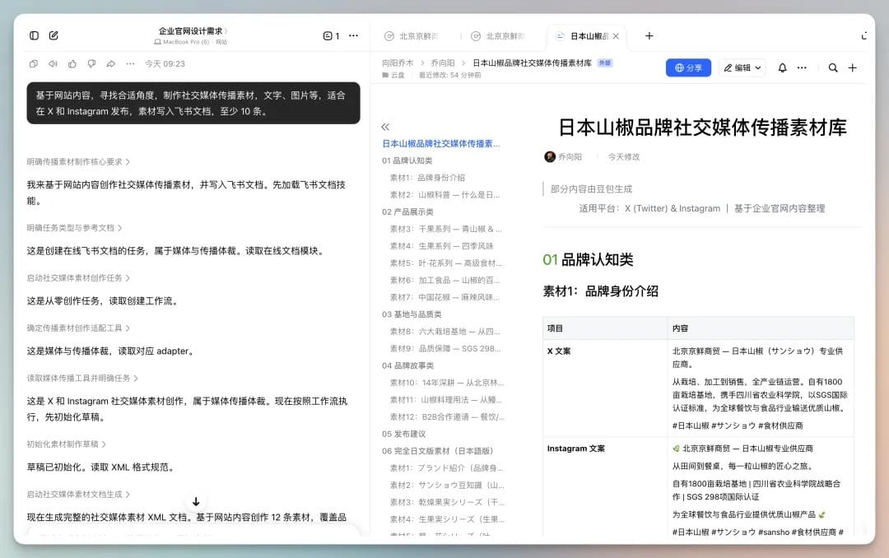Jump to outline 素材2: サンショウ豆知識
The image size is (889, 558).
pos(447,486)
